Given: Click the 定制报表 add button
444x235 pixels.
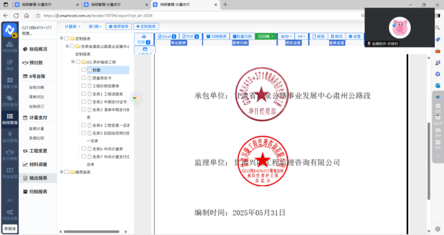Looking at the screenshot, I should pyautogui.click(x=146, y=27).
